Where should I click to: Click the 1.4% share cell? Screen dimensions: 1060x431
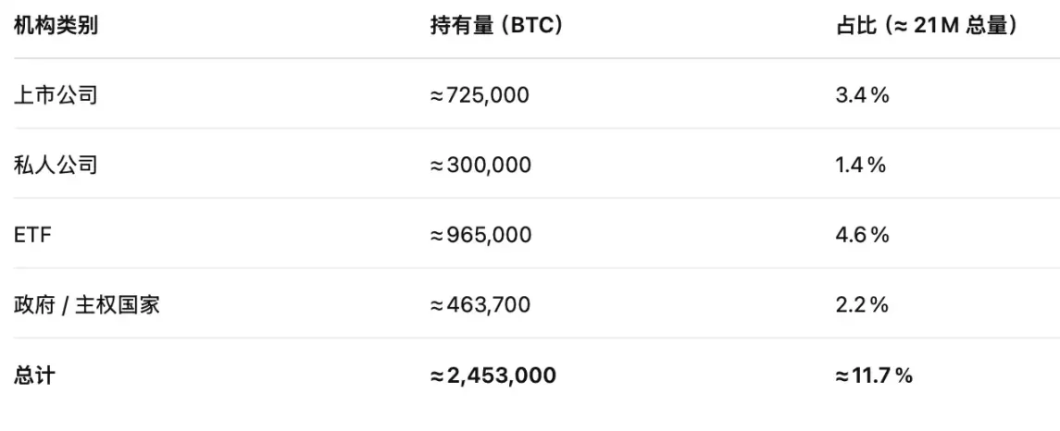[x=861, y=166]
